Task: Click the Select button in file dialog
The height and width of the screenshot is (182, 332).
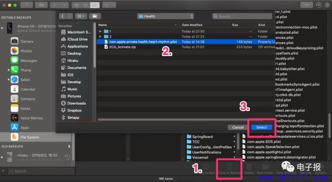Action: [262, 127]
